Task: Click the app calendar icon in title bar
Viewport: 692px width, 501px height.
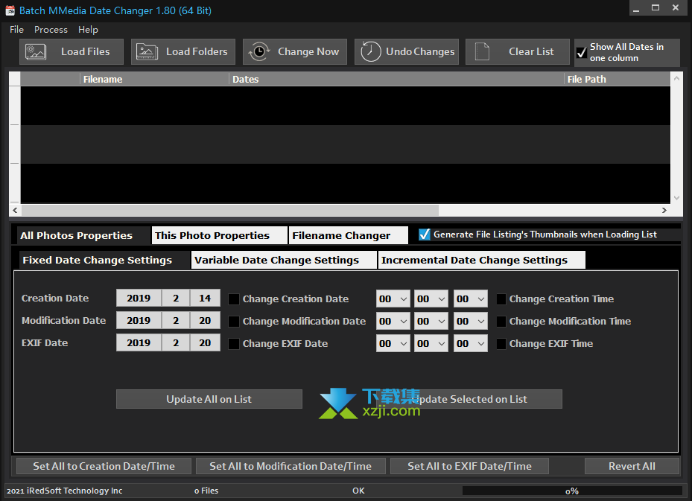Action: pos(10,10)
